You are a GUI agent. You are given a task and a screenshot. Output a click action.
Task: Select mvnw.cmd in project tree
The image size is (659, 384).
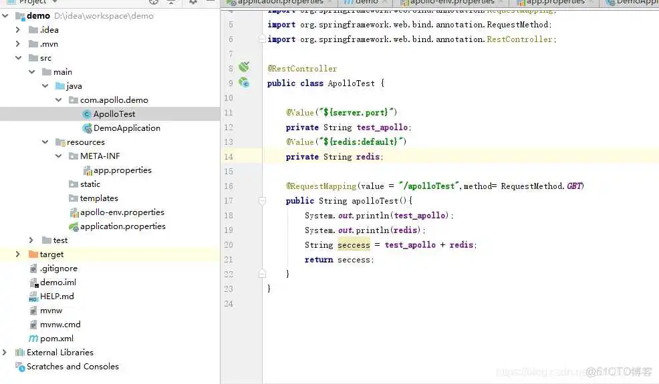[x=60, y=325]
